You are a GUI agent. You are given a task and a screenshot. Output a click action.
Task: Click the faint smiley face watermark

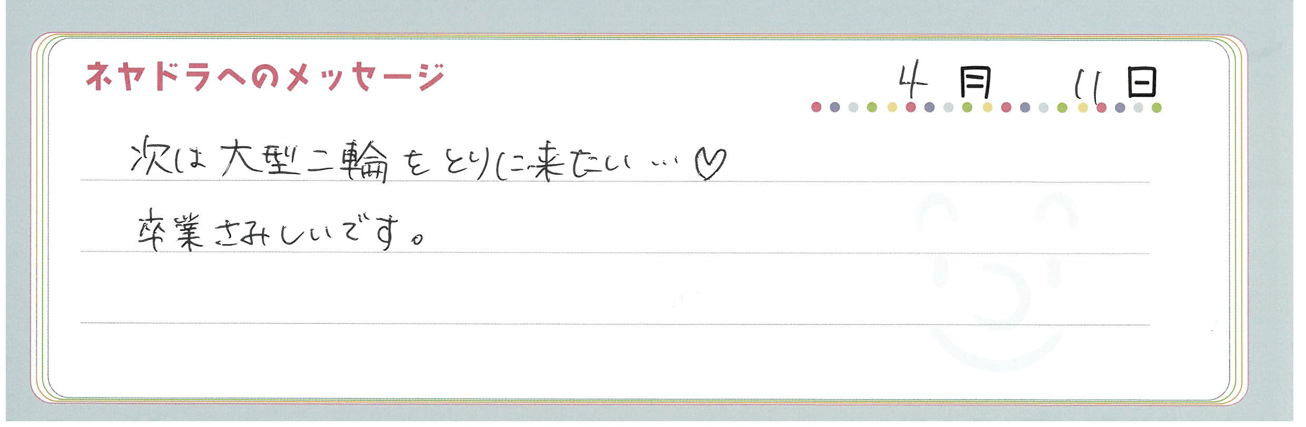tap(997, 281)
